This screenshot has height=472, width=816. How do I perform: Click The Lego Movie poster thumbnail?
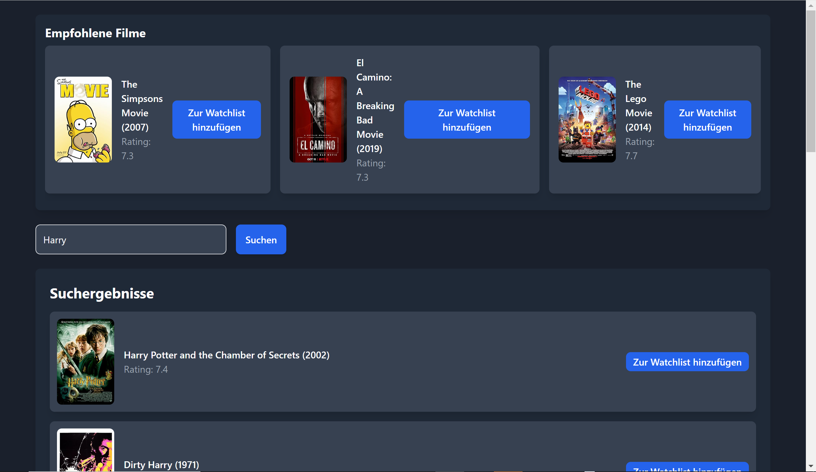coord(587,120)
